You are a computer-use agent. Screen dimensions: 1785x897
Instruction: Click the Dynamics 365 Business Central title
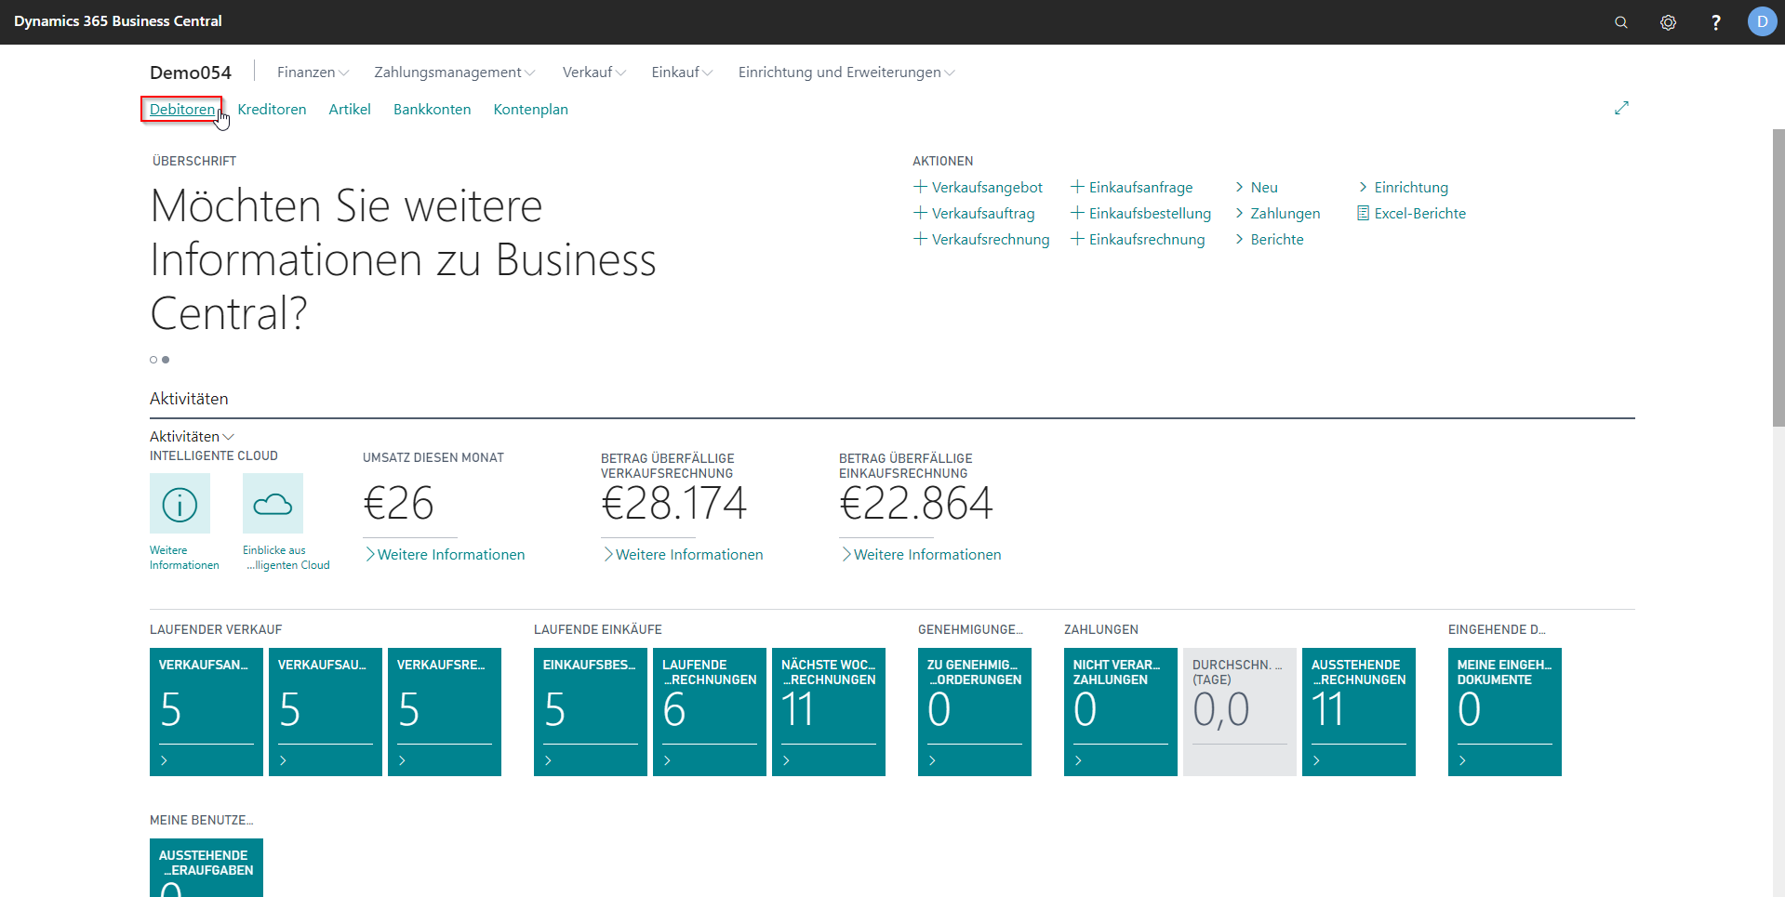tap(118, 21)
